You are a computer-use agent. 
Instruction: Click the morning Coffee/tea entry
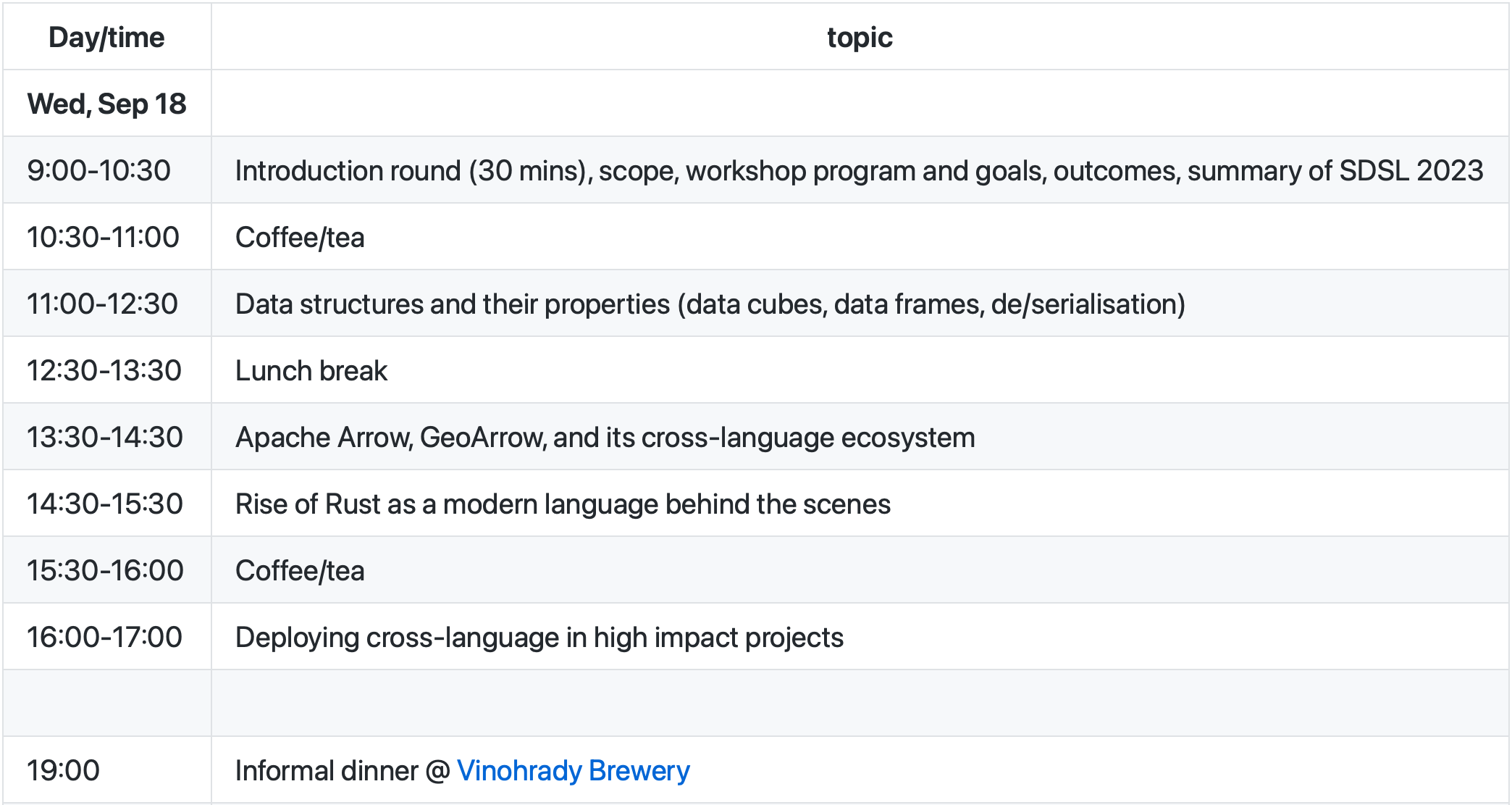coord(300,237)
